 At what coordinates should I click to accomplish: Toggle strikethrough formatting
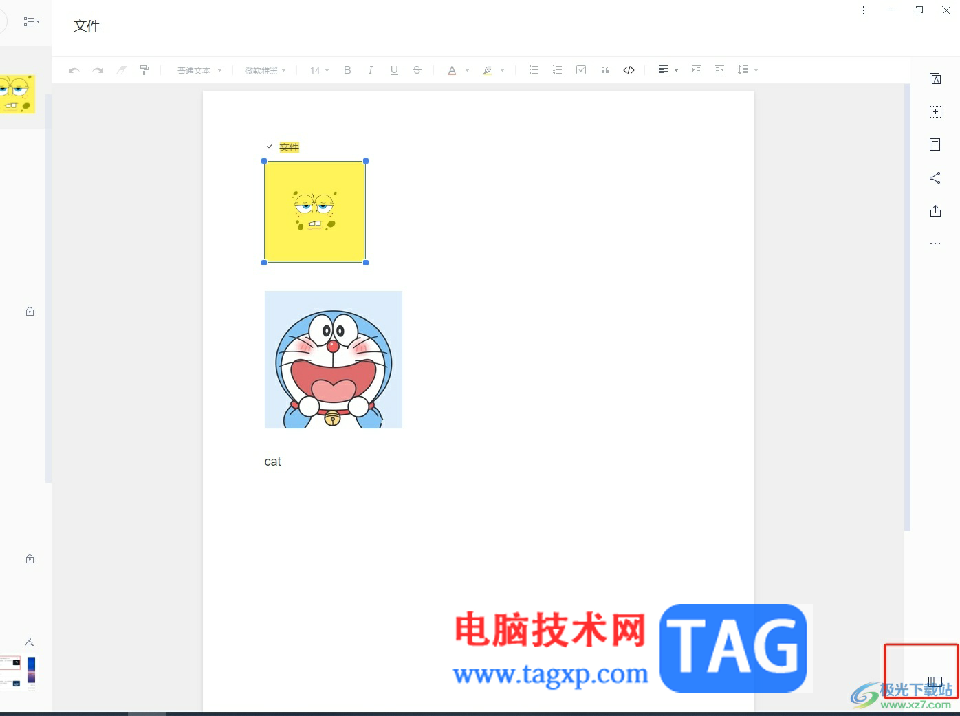[417, 70]
